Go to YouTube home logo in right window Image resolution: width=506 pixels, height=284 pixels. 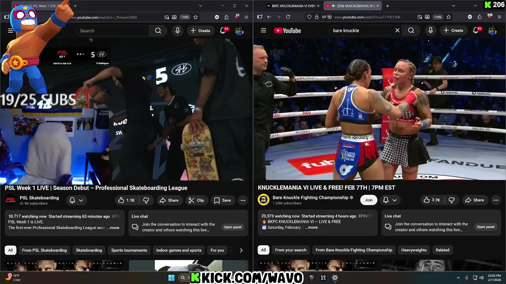point(287,30)
